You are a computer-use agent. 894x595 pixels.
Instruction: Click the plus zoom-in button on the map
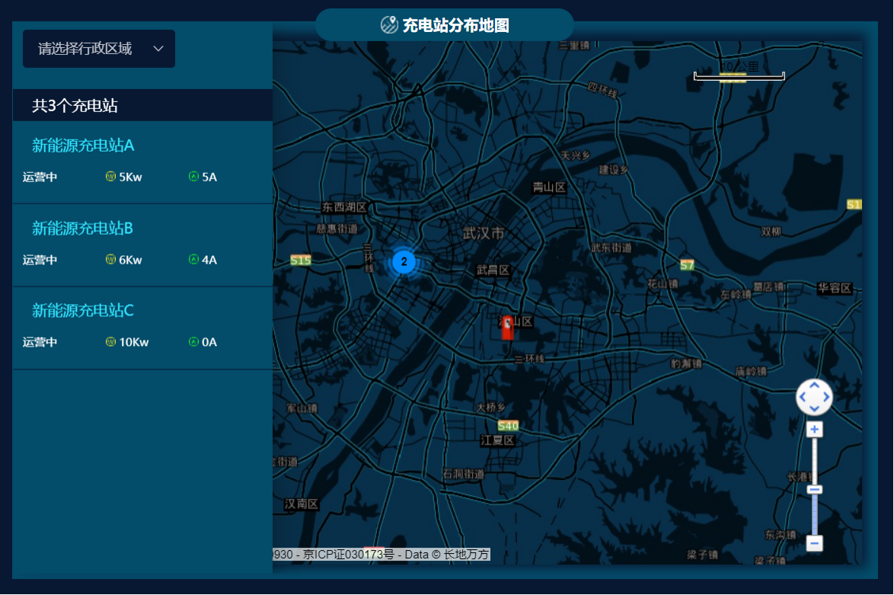coord(814,429)
